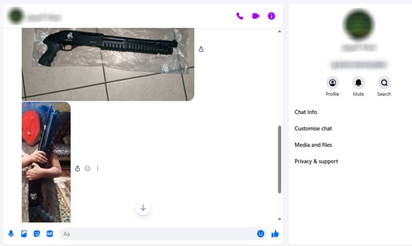Click the Aa message input field
This screenshot has width=412, height=246.
(157, 234)
